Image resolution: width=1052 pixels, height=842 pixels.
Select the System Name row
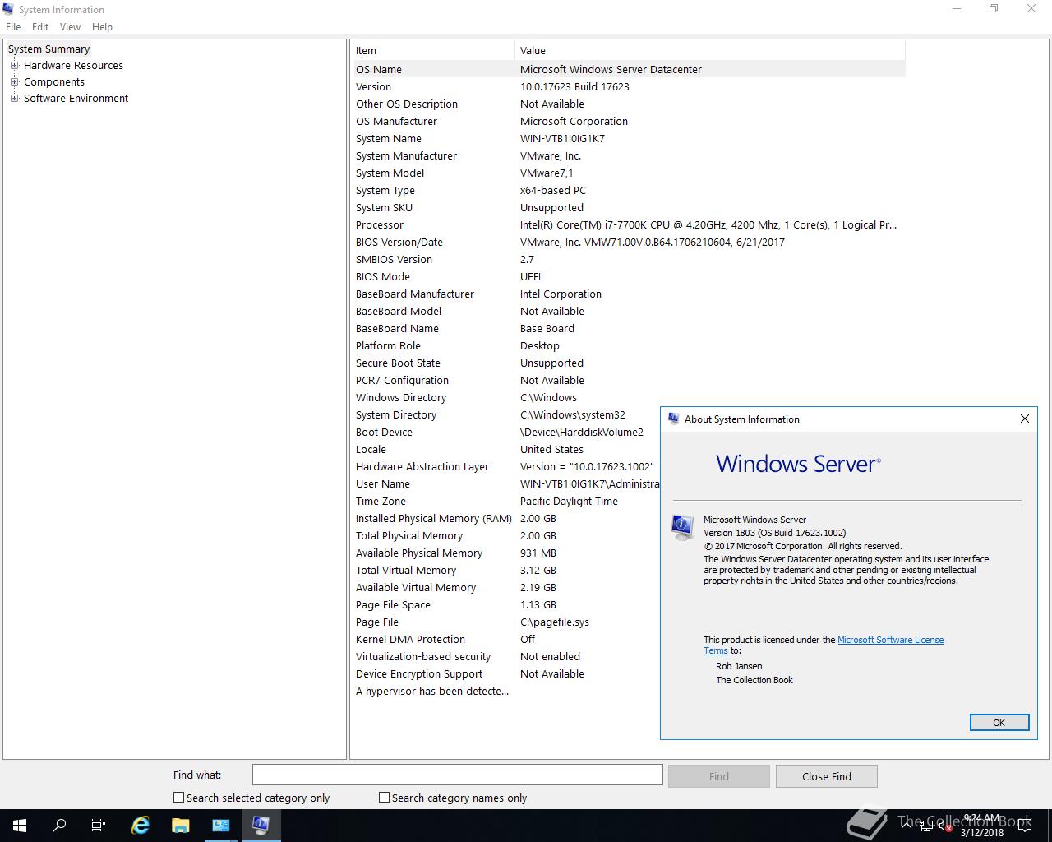[x=630, y=138]
